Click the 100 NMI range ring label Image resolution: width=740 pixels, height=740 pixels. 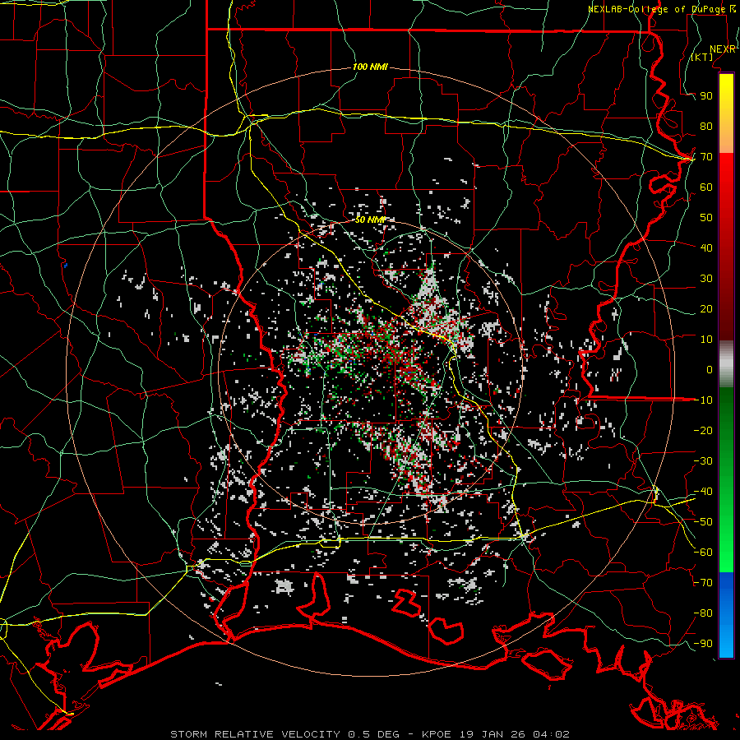[x=370, y=67]
